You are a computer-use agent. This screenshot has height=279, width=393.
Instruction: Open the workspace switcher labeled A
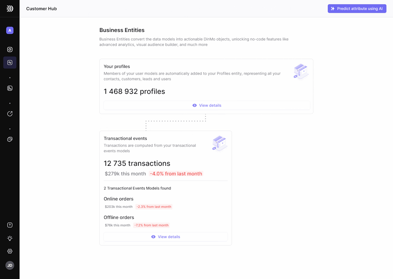click(x=10, y=30)
